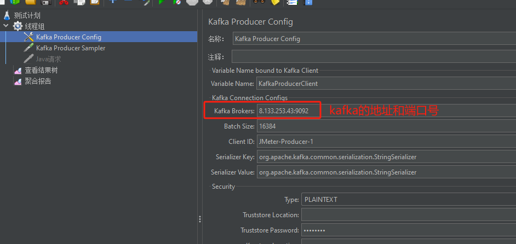Viewport: 516px width, 244px height.
Task: Select Kafka Producer Config tree node
Action: pos(69,37)
